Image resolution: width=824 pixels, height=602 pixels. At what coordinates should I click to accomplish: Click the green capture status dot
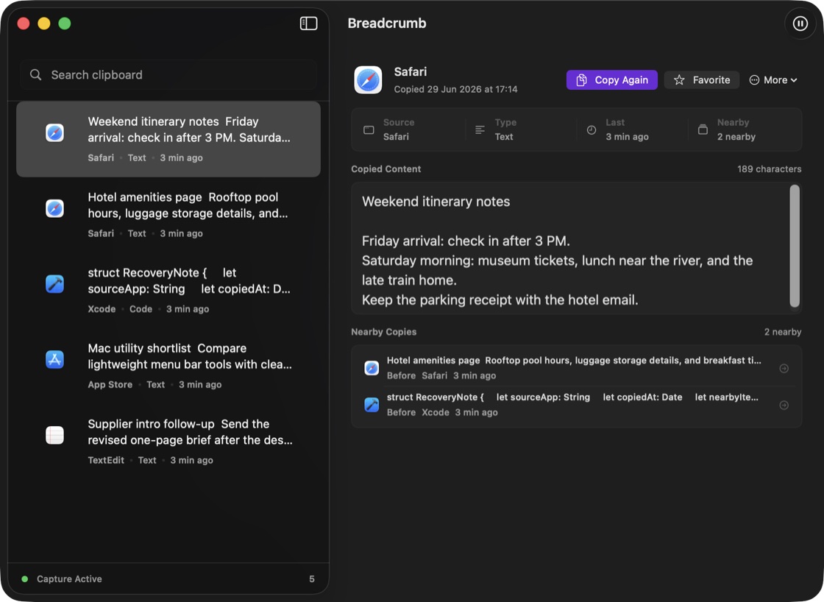pos(25,579)
